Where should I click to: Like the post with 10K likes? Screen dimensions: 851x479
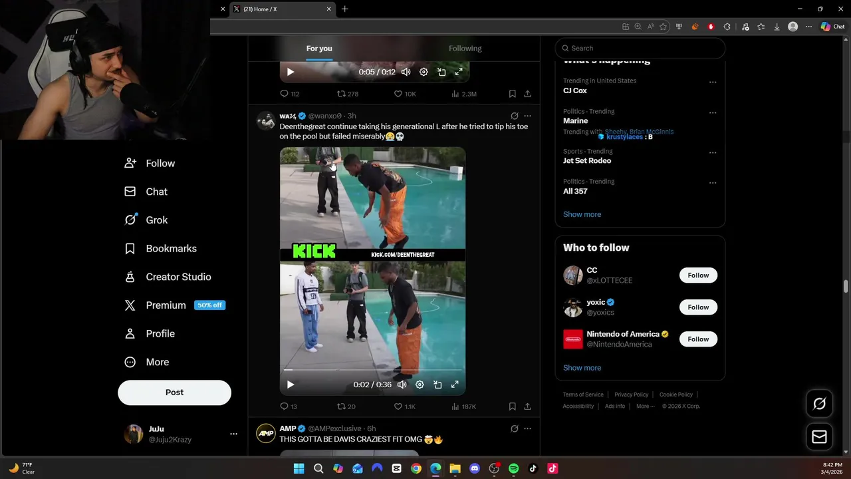click(405, 94)
